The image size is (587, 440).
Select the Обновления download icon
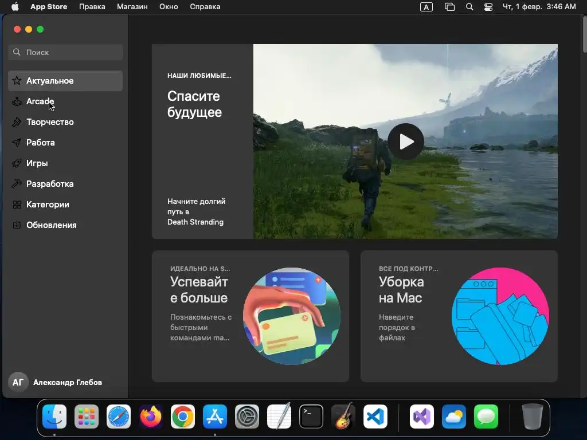tap(17, 225)
